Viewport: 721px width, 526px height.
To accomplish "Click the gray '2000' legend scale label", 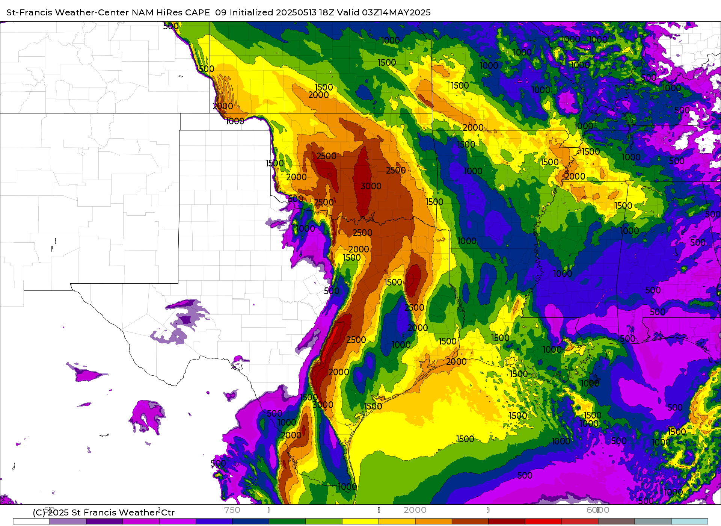I will pos(415,510).
